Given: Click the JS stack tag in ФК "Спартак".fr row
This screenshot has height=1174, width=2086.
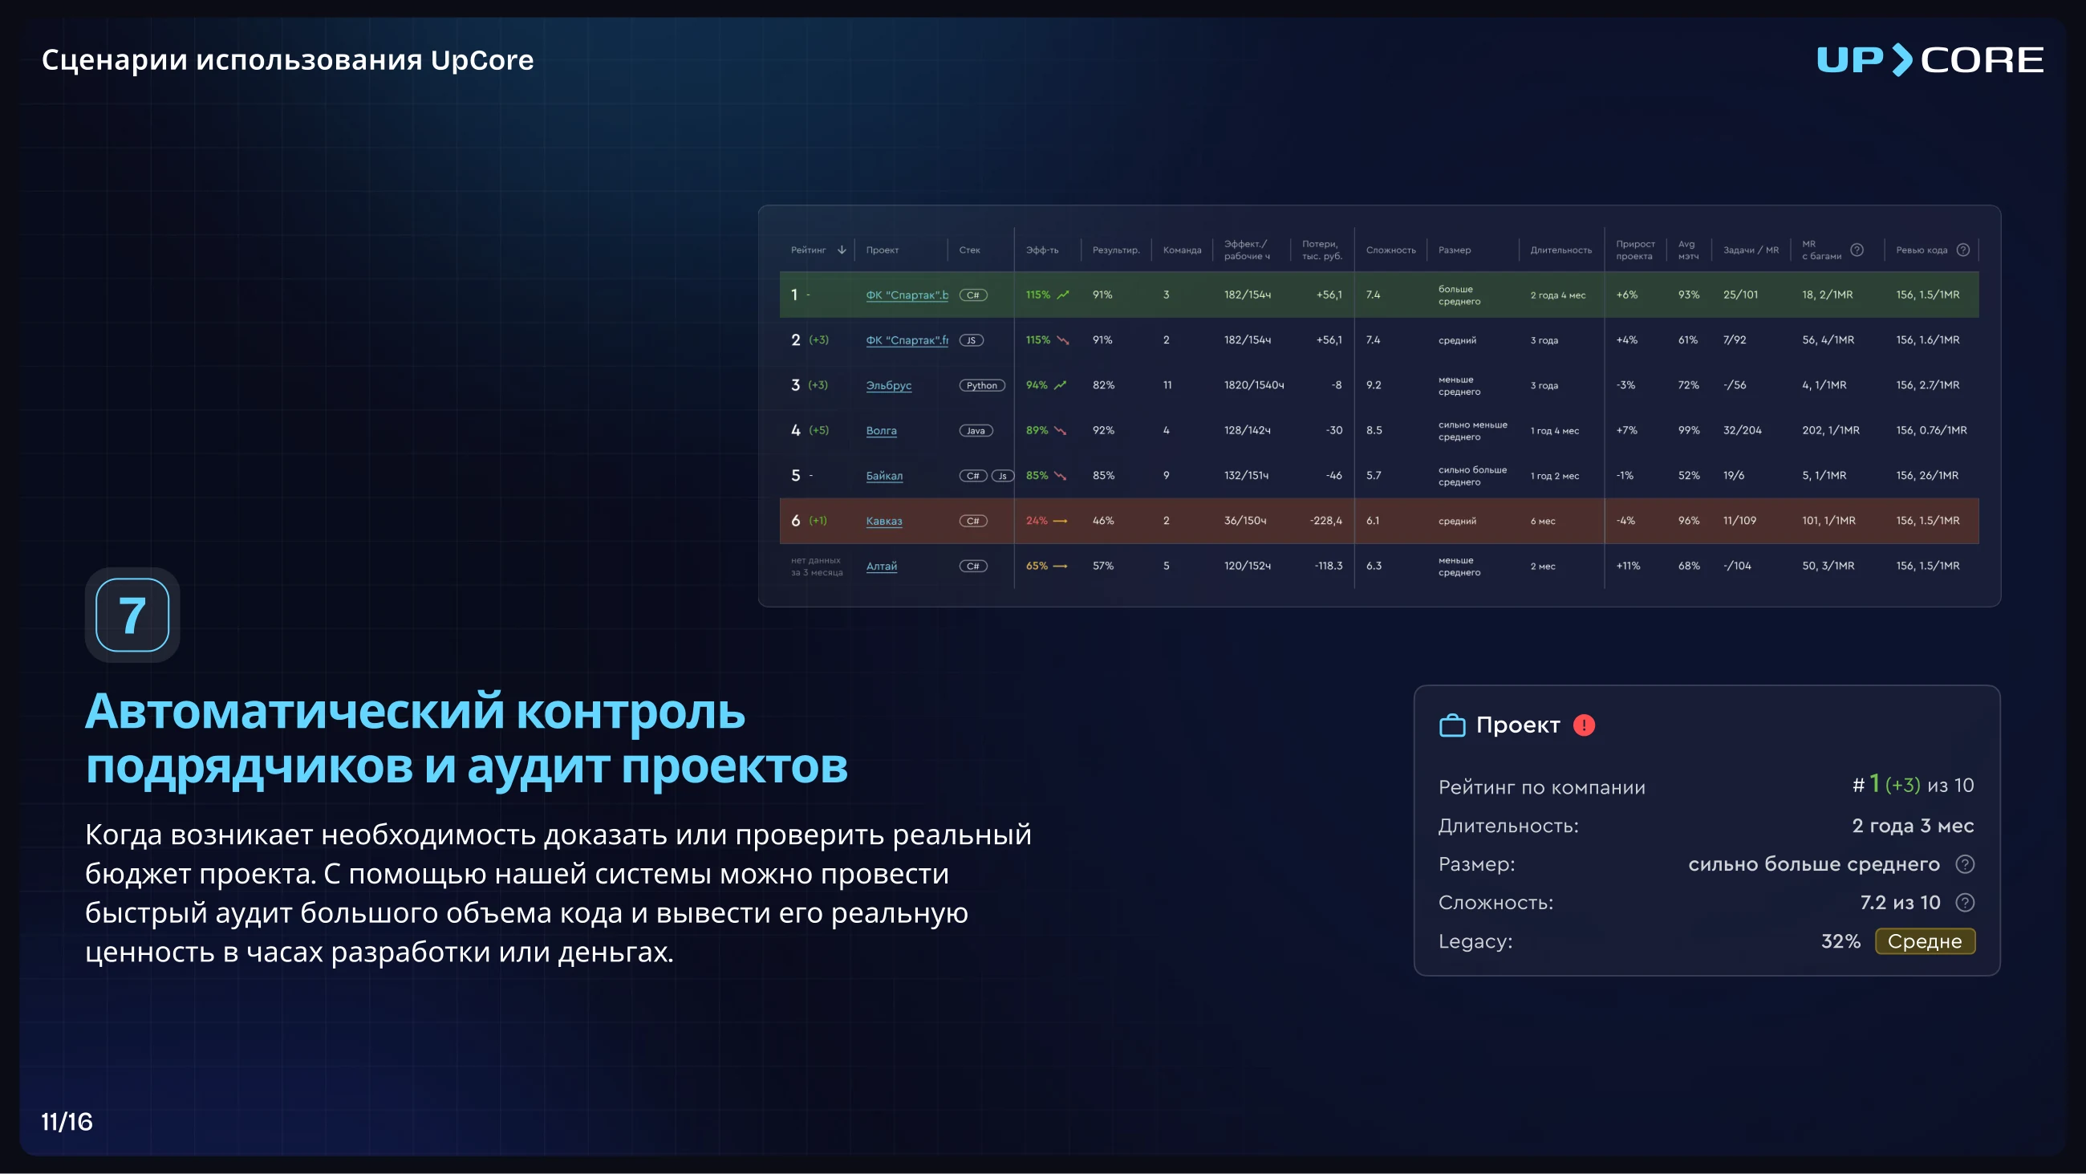Looking at the screenshot, I should tap(972, 340).
